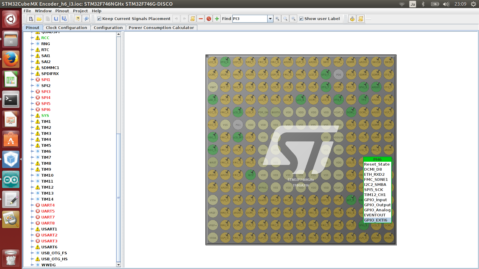Open the Find pin dropdown arrow
Viewport: 479px width, 269px height.
270,19
